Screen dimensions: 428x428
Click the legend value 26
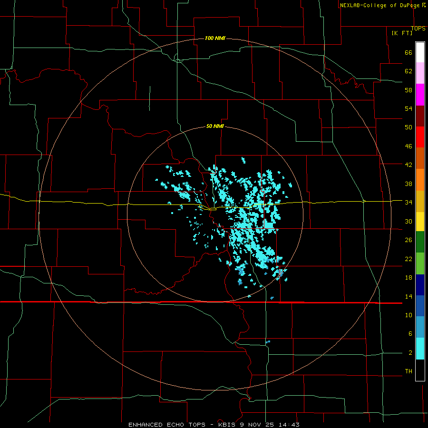(x=409, y=240)
